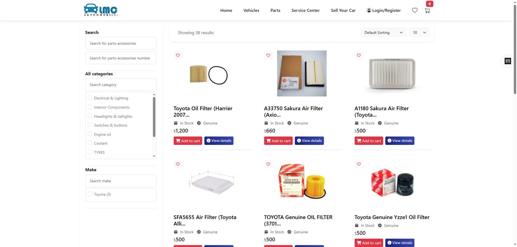The image size is (517, 247).
Task: Click the LMC Automobiles logo
Action: click(100, 10)
